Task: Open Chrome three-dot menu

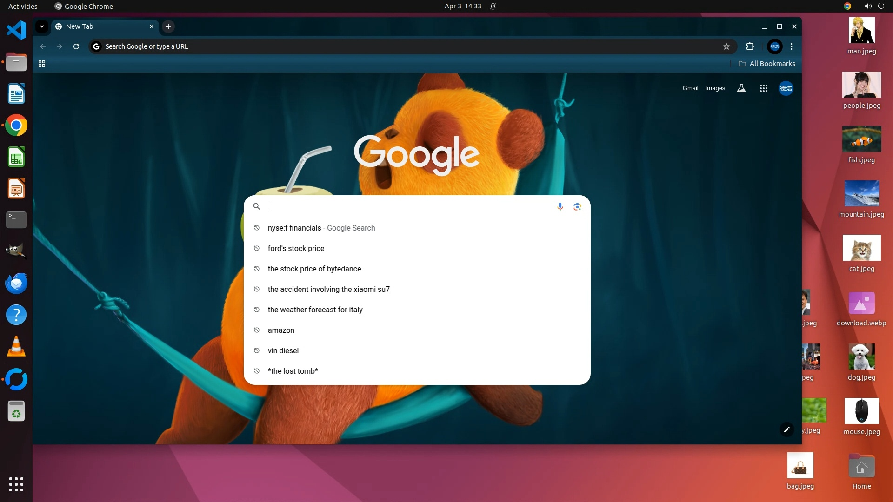Action: coord(792,46)
